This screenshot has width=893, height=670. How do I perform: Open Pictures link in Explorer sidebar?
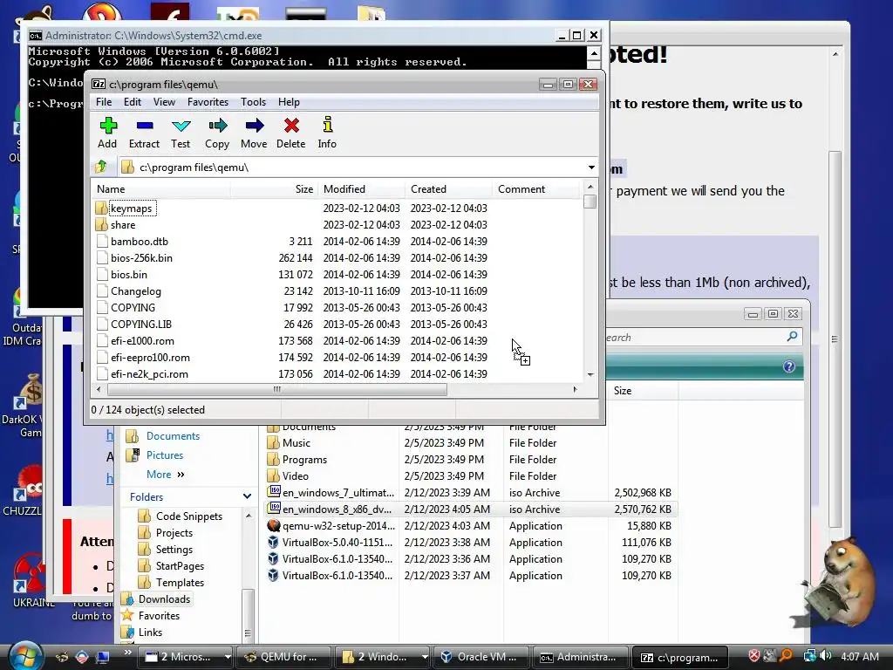(x=165, y=455)
